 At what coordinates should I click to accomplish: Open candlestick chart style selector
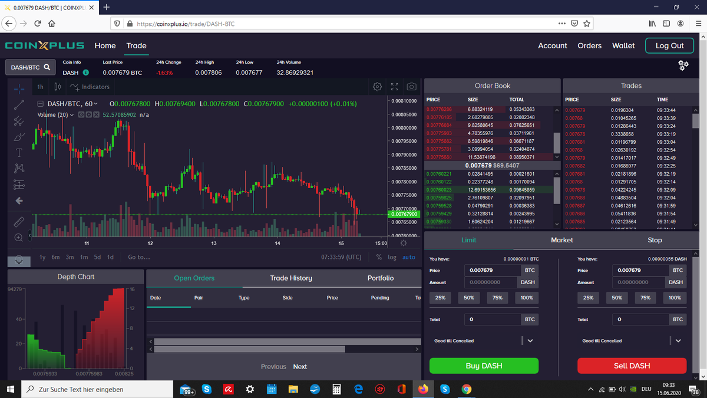tap(58, 87)
